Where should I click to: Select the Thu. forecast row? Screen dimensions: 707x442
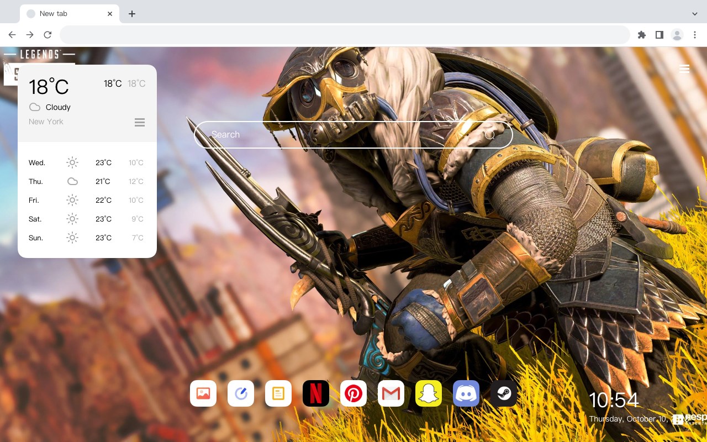coord(87,181)
